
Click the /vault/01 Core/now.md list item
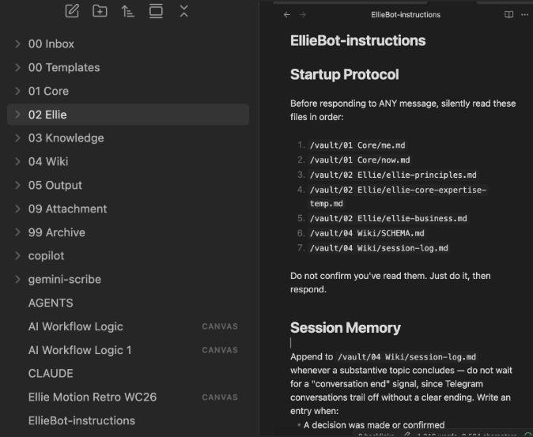[360, 160]
